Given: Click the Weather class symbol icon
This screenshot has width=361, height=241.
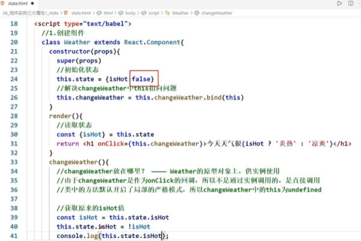Looking at the screenshot, I should (x=167, y=13).
